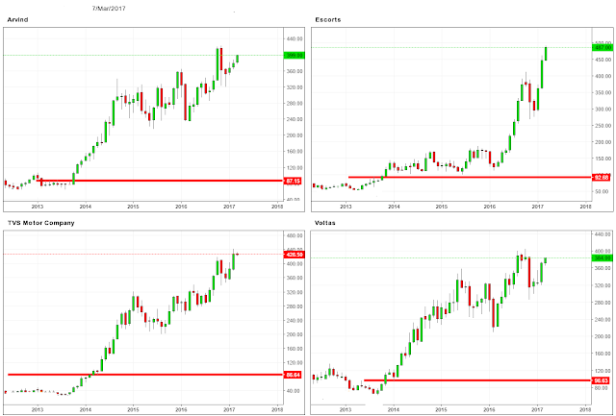Image resolution: width=616 pixels, height=416 pixels.
Task: Click the 2018 year label under Escorts chart
Action: (585, 207)
